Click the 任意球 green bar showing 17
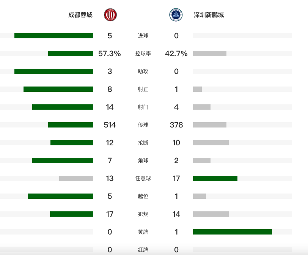This screenshot has width=308, height=255. (215, 178)
